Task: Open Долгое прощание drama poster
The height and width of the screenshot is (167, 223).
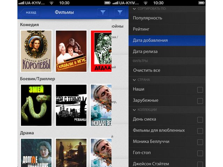Action: [x=36, y=153]
